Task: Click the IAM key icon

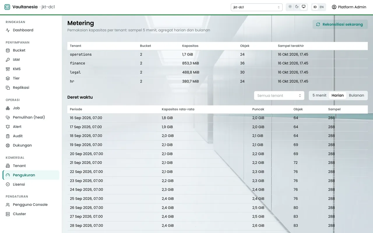Action: [x=8, y=60]
